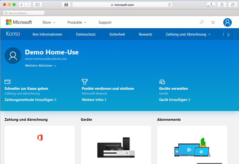Open the Weitere Aktionen dropdown

[41, 66]
